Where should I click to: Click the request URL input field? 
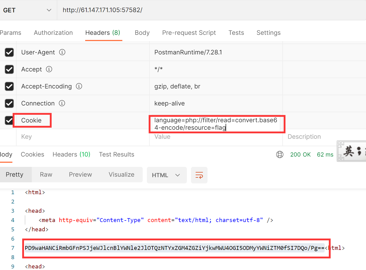(x=206, y=10)
